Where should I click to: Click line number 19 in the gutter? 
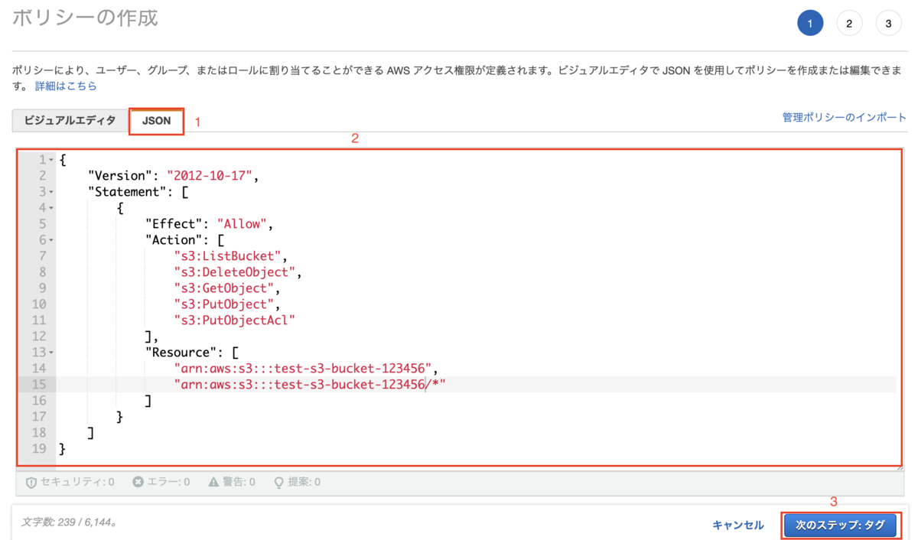[39, 449]
